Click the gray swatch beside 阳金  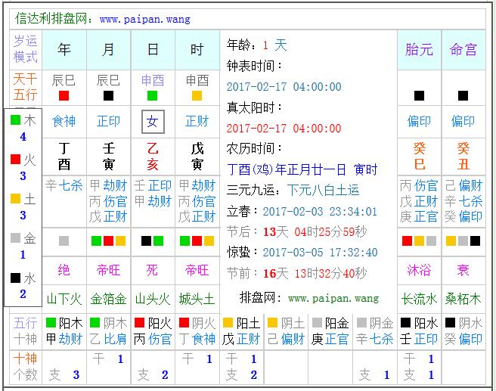pos(317,323)
